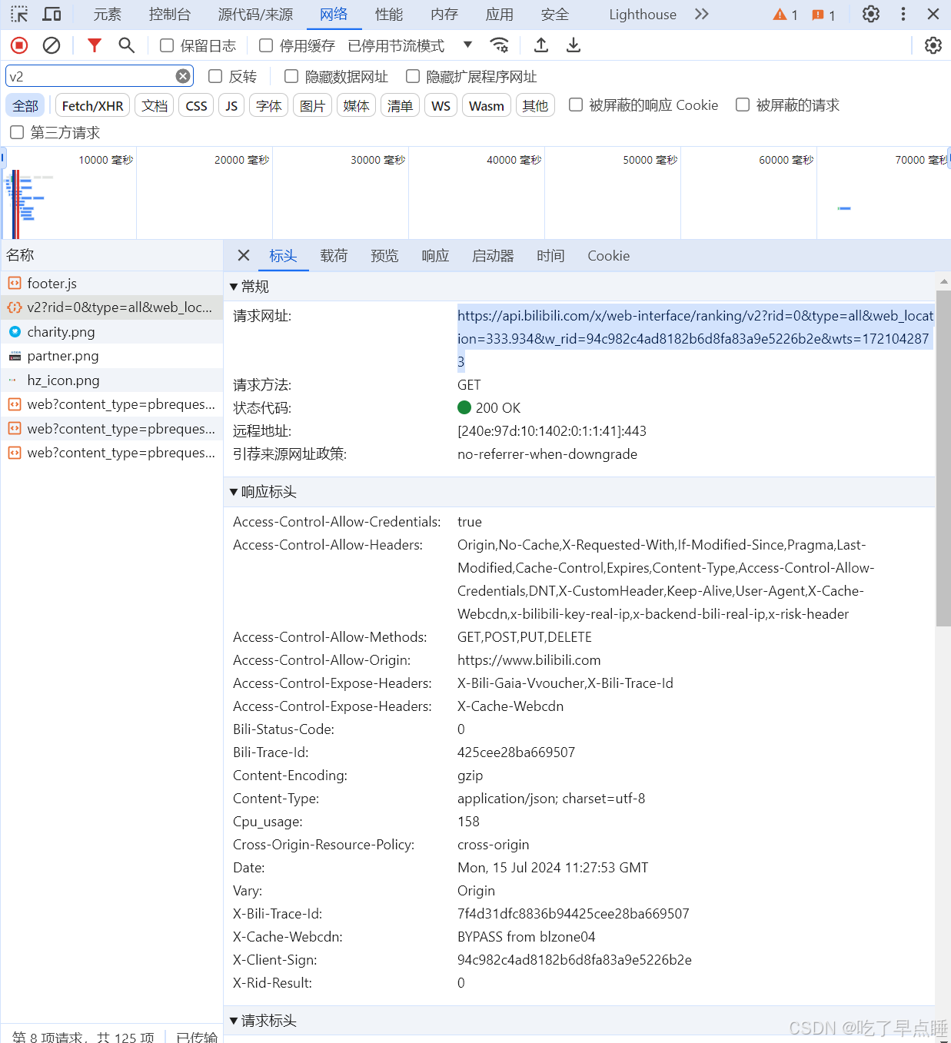Open the 时间 details tab
Viewport: 951px width, 1043px height.
pyautogui.click(x=550, y=255)
